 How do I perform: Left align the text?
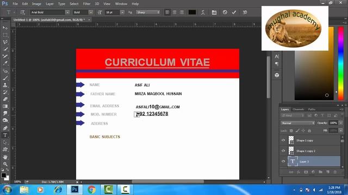point(167,12)
